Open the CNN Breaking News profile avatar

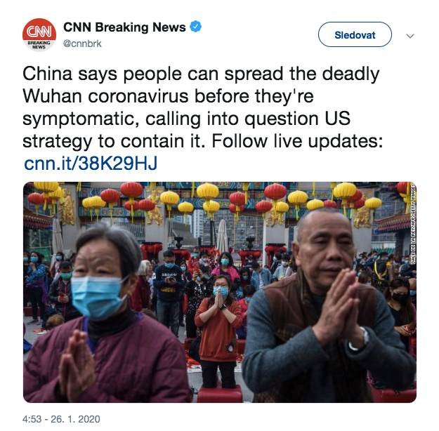(x=39, y=35)
